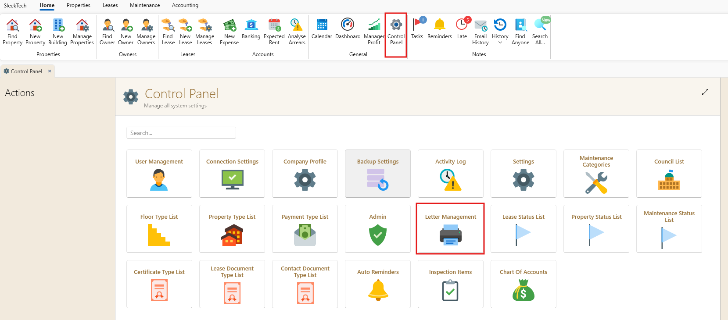Show the Dashboard
Viewport: 728px width, 320px height.
coord(348,29)
